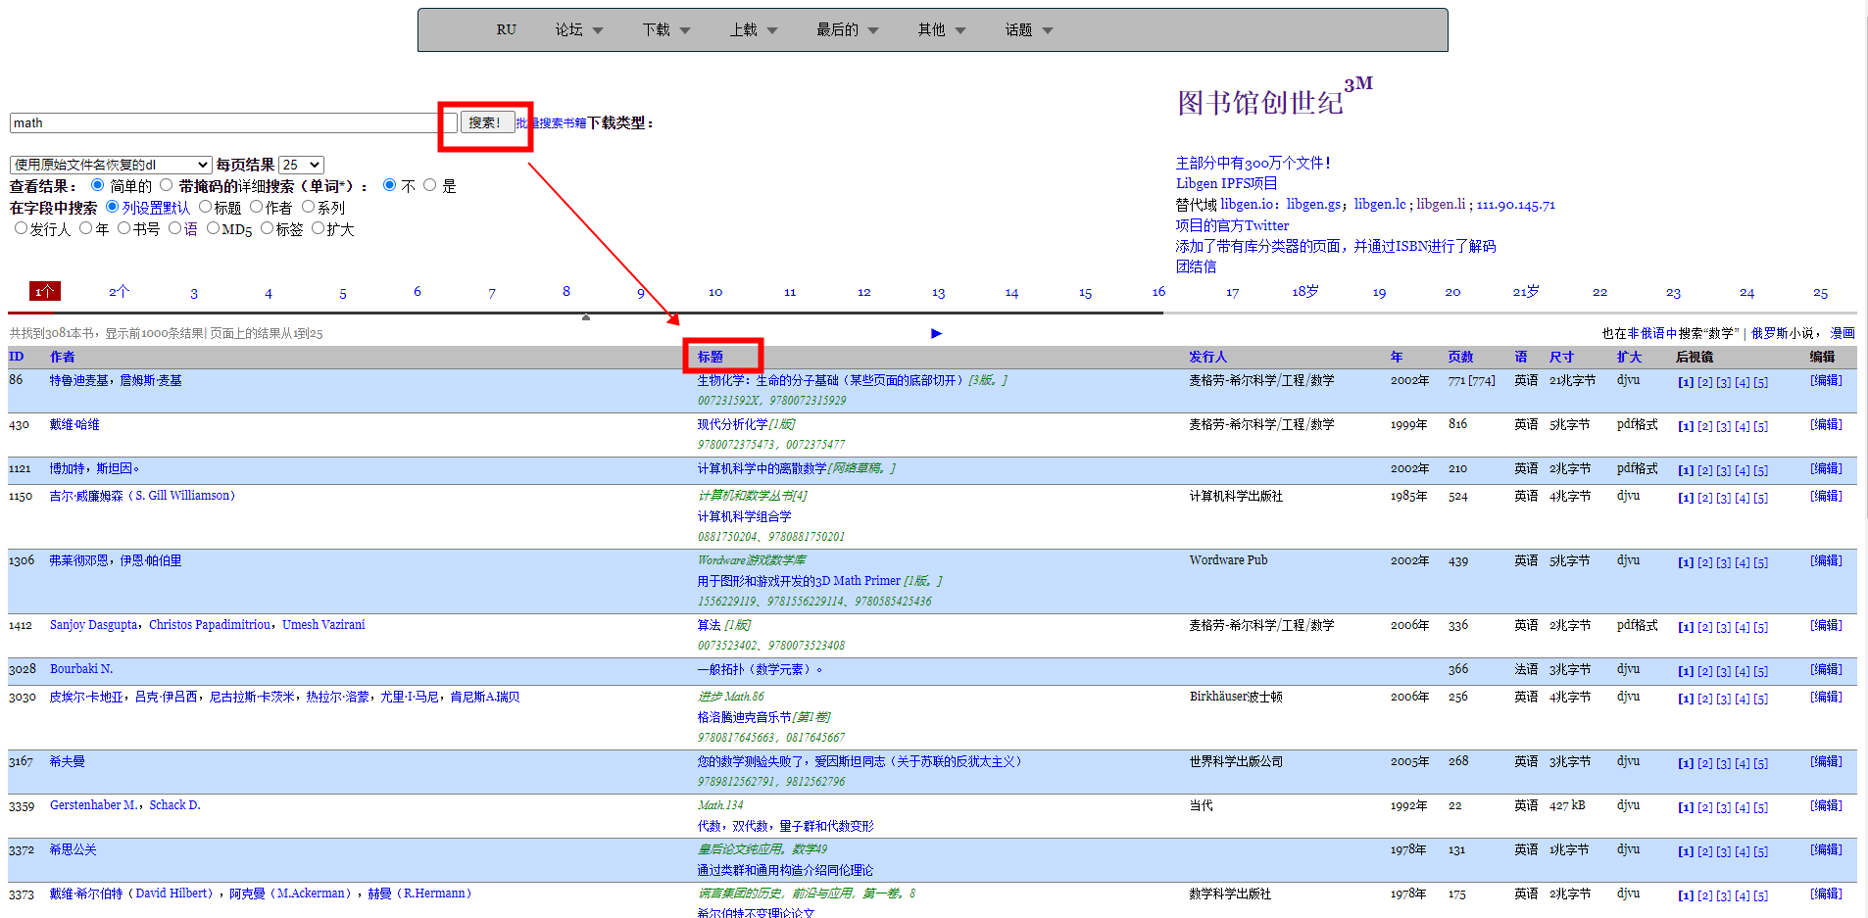Screen dimensions: 1868x918
Task: Open the 使用原始文件名恢复的dl dropdown
Action: point(111,165)
